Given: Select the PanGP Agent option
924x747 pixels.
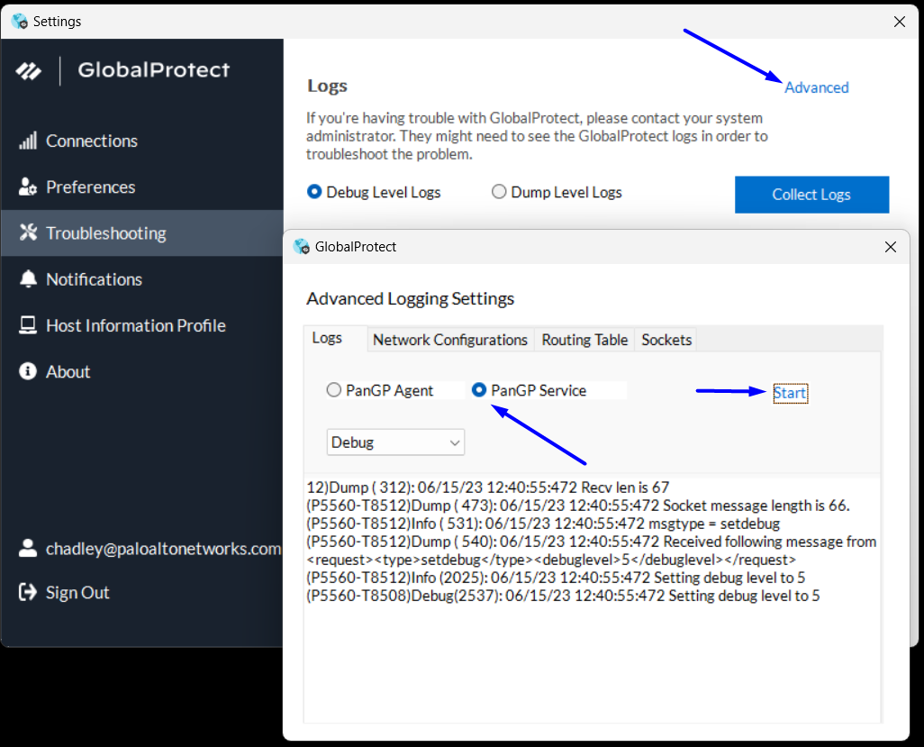Looking at the screenshot, I should (334, 389).
